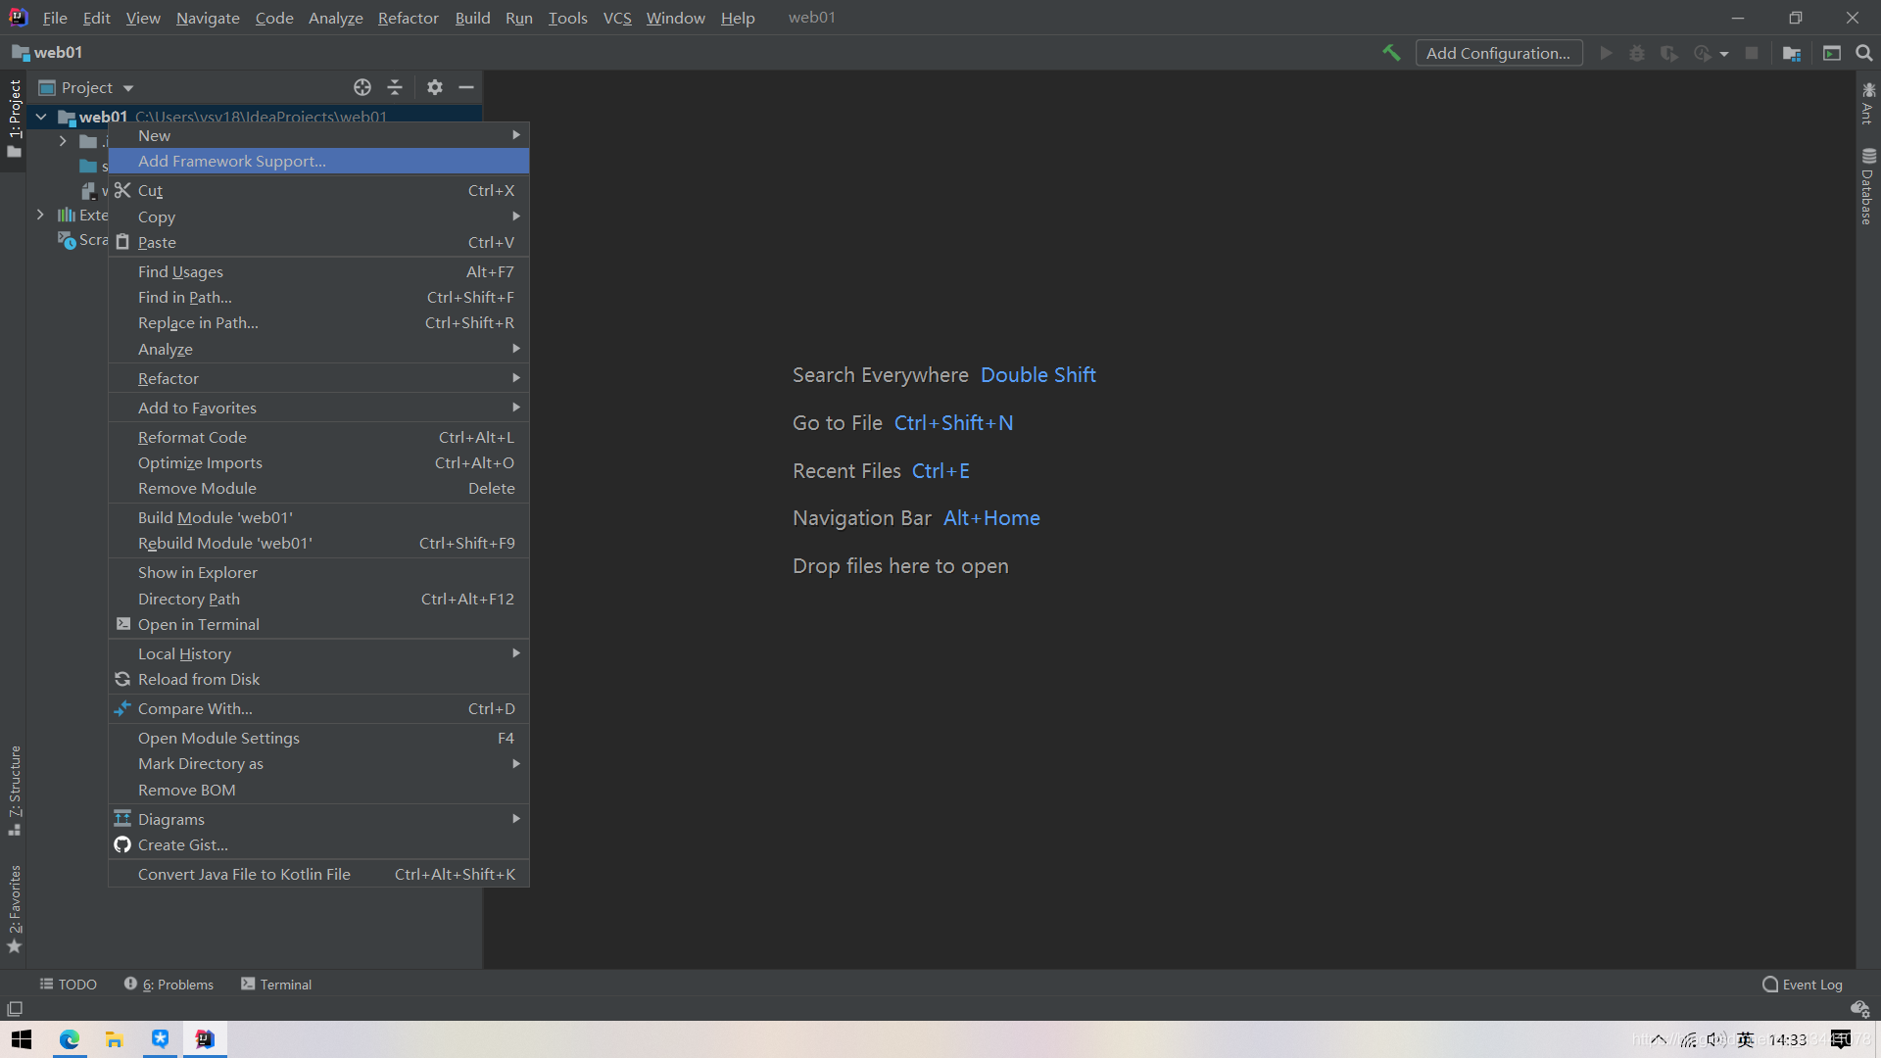Click the Project panel hide button
This screenshot has height=1058, width=1881.
tap(465, 86)
